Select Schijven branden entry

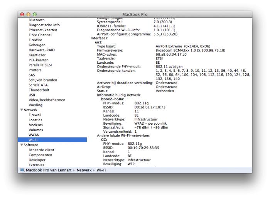[43, 80]
